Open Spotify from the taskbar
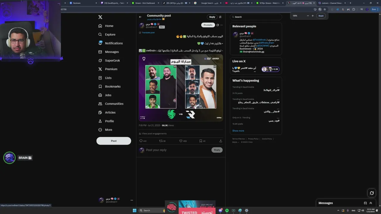 coord(227,210)
